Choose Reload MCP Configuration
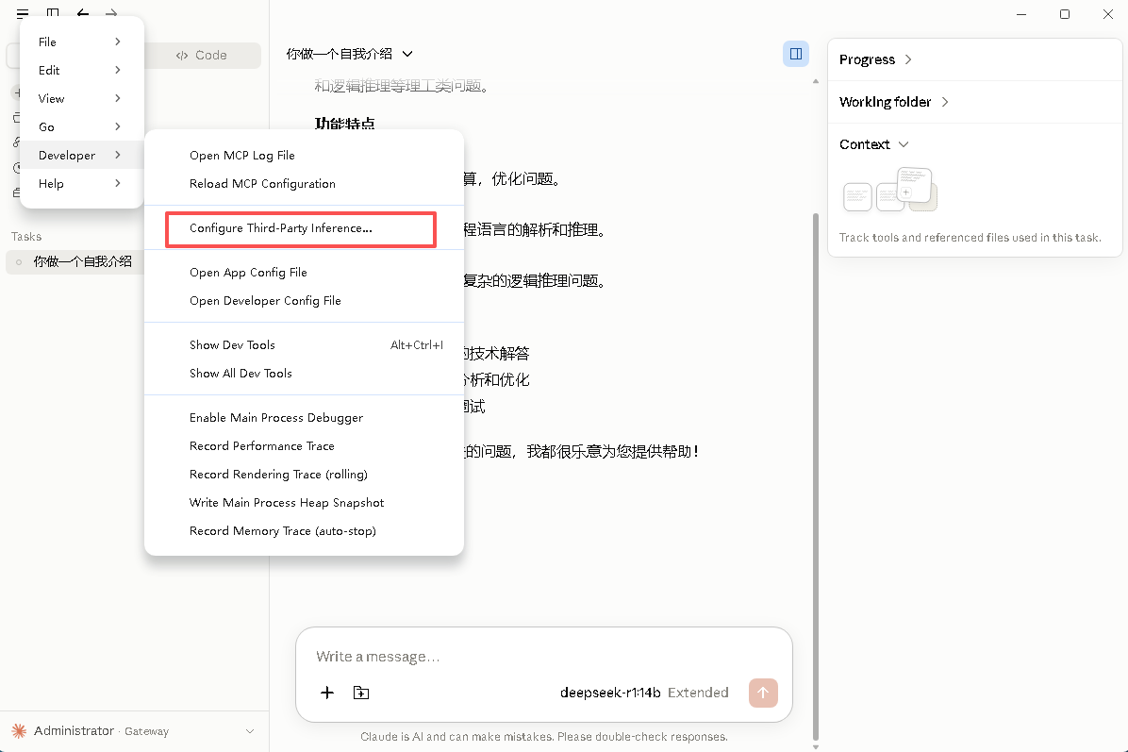This screenshot has height=752, width=1128. click(x=304, y=183)
